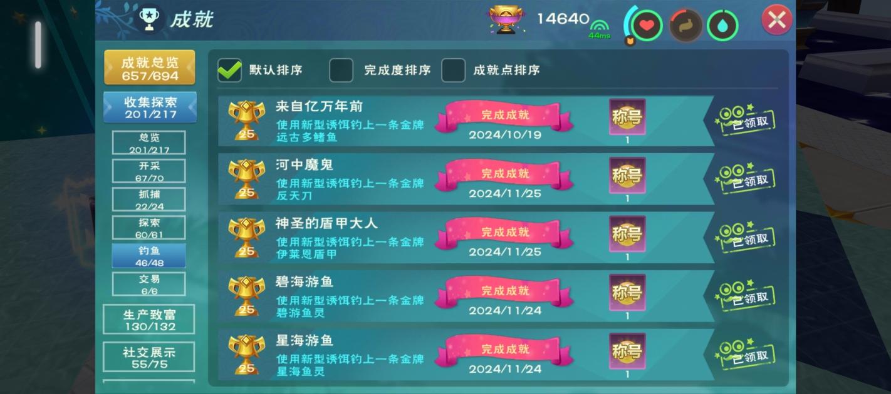Expand the 社交展示 category
The image size is (891, 394).
point(149,358)
